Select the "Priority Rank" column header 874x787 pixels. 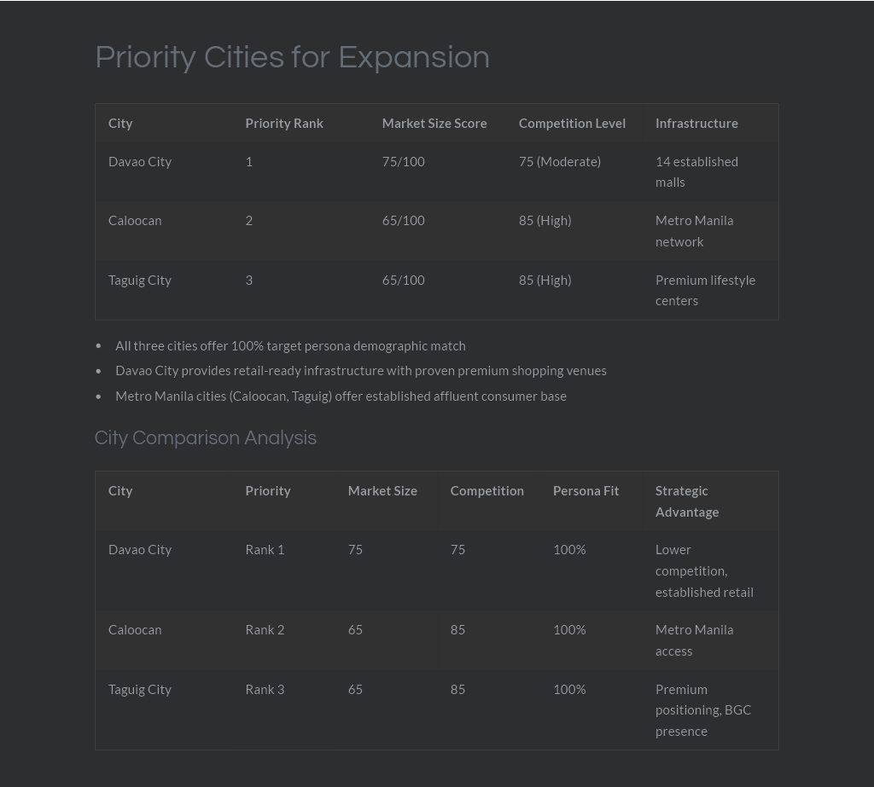[x=284, y=123]
